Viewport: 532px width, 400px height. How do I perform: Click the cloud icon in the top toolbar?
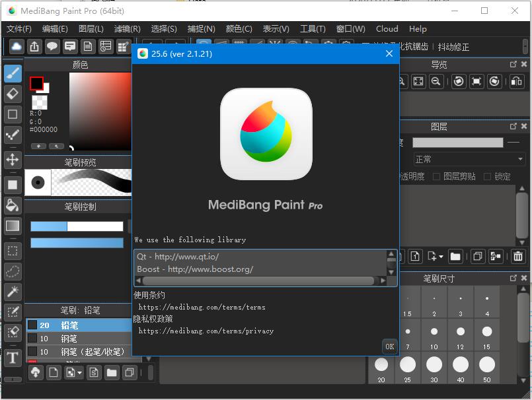[x=17, y=46]
